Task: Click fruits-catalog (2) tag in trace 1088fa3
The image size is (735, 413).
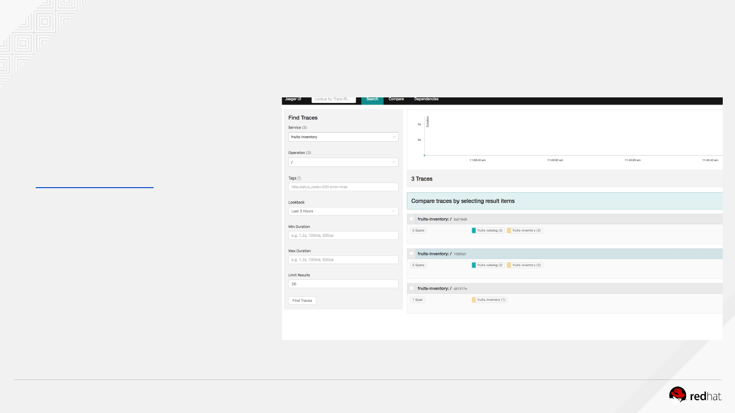Action: coord(488,265)
